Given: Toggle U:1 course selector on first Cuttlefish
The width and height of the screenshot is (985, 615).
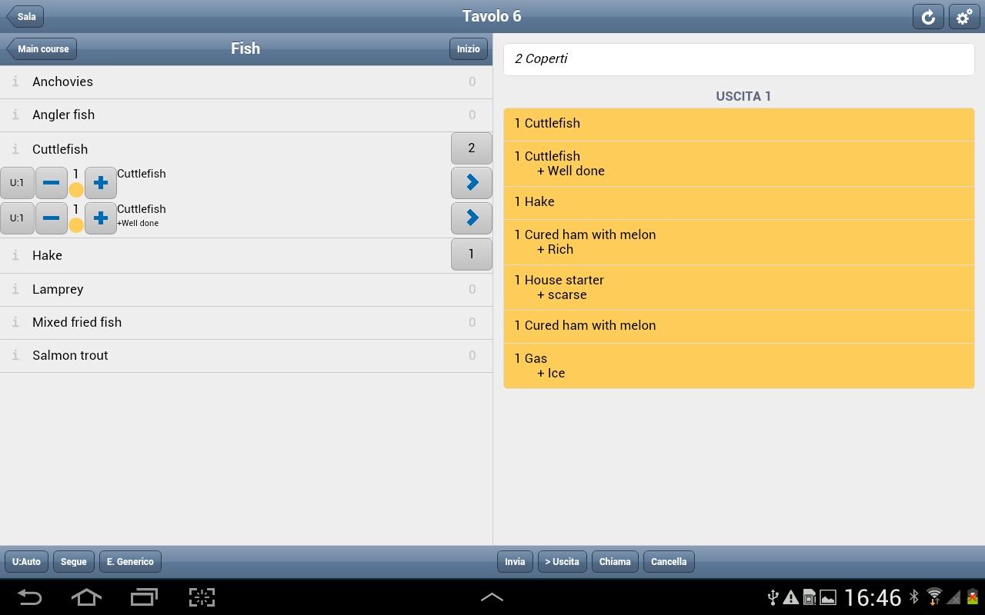Looking at the screenshot, I should (x=17, y=183).
